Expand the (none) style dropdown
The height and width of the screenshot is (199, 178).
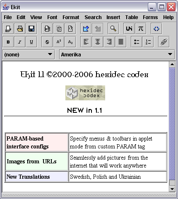29,54
